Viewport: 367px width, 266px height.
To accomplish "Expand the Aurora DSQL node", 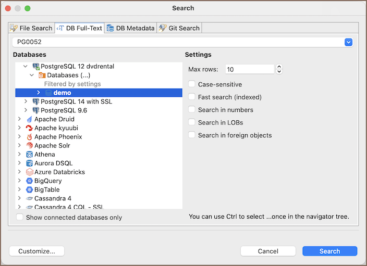I will [19, 163].
